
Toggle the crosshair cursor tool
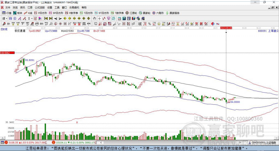pos(99,19)
